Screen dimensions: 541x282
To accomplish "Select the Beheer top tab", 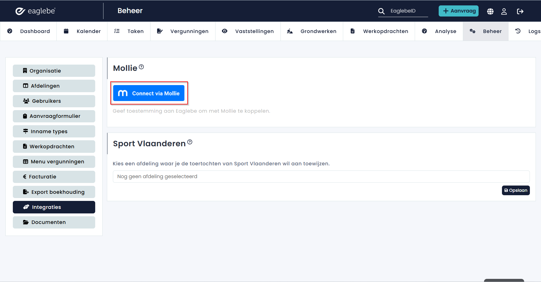I will click(486, 31).
